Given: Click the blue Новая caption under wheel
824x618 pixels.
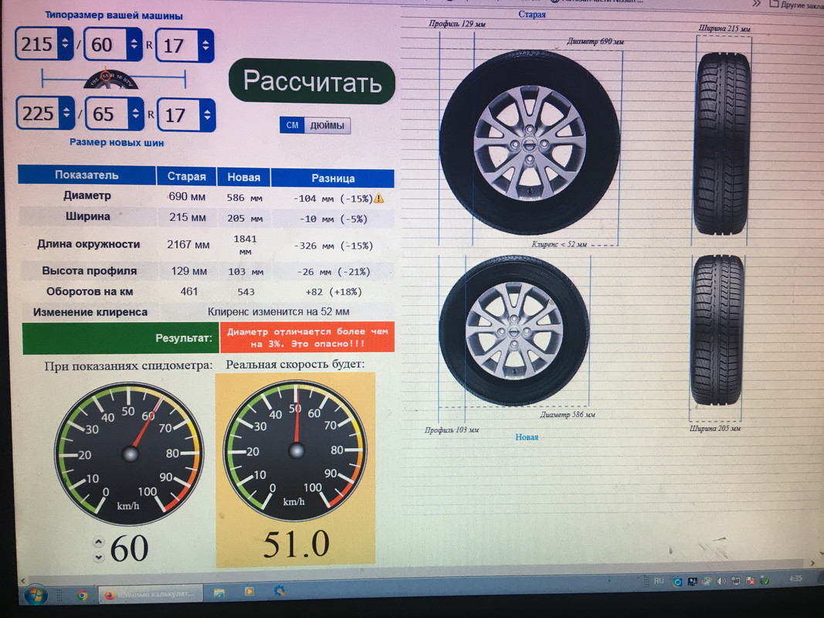Looking at the screenshot, I should (x=527, y=437).
